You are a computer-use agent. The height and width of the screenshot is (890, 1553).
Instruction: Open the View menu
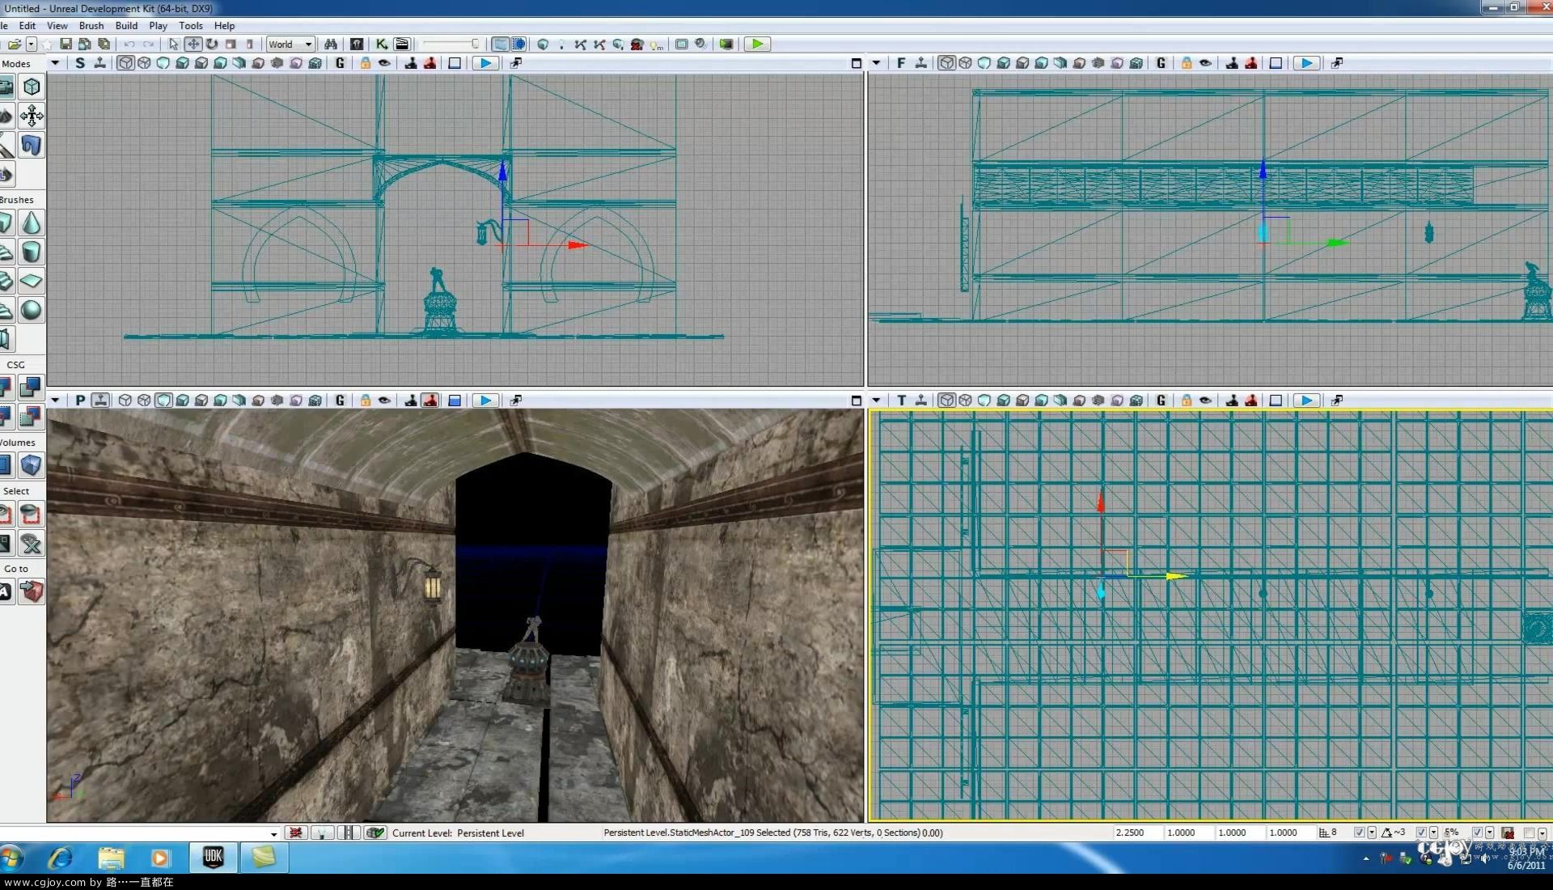57,26
